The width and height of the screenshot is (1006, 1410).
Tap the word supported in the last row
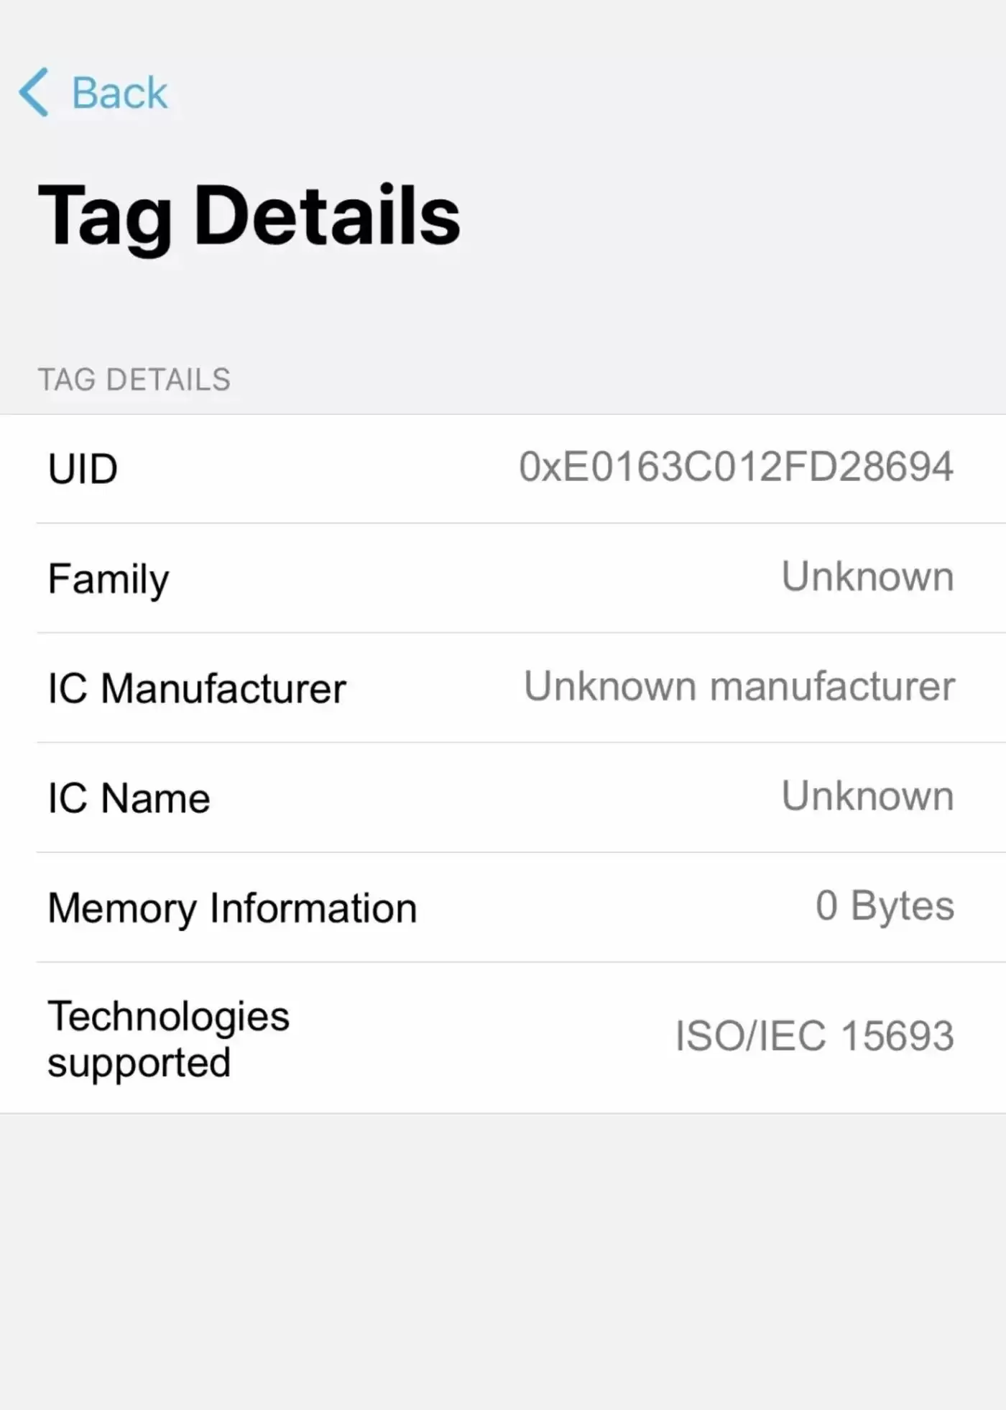tap(139, 1063)
